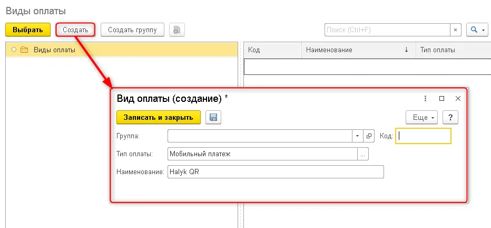The height and width of the screenshot is (228, 491).
Task: Click the yellow Выбрать button
Action: tap(28, 30)
